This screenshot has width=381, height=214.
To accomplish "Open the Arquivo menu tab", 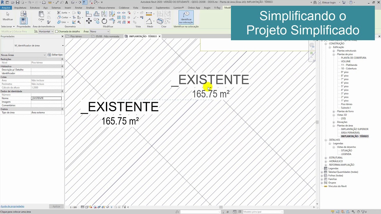I will pos(6,8).
